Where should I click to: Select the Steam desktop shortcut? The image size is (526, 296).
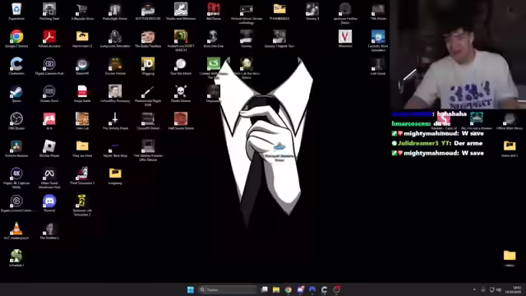pyautogui.click(x=16, y=91)
